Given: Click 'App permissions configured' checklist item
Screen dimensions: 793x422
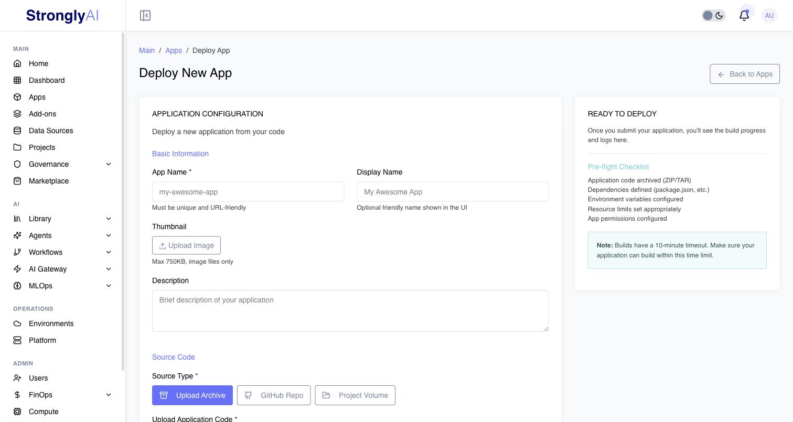Looking at the screenshot, I should point(627,219).
